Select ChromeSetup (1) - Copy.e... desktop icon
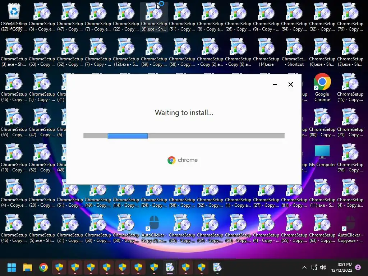 (x=238, y=196)
